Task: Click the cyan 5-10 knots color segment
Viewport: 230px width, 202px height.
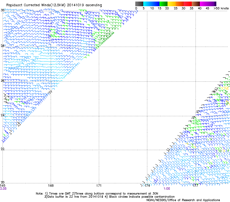Action: (x=147, y=4)
